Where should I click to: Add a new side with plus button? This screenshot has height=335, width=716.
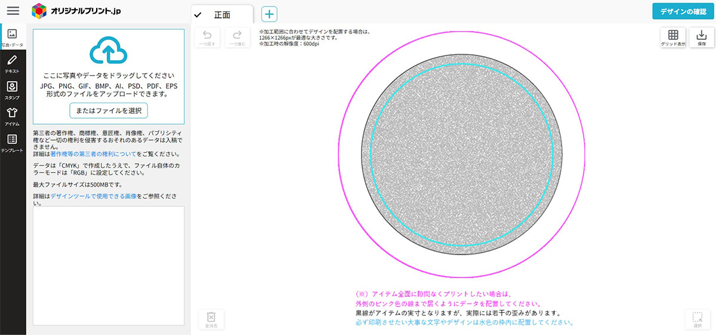tap(269, 14)
